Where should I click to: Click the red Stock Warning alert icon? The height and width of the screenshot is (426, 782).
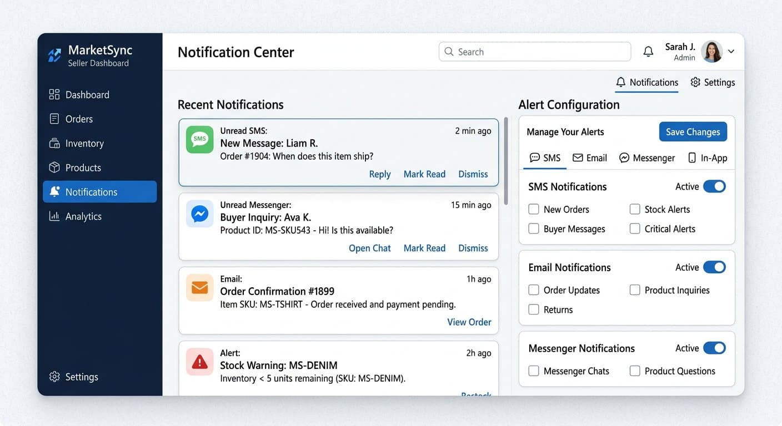pos(199,362)
